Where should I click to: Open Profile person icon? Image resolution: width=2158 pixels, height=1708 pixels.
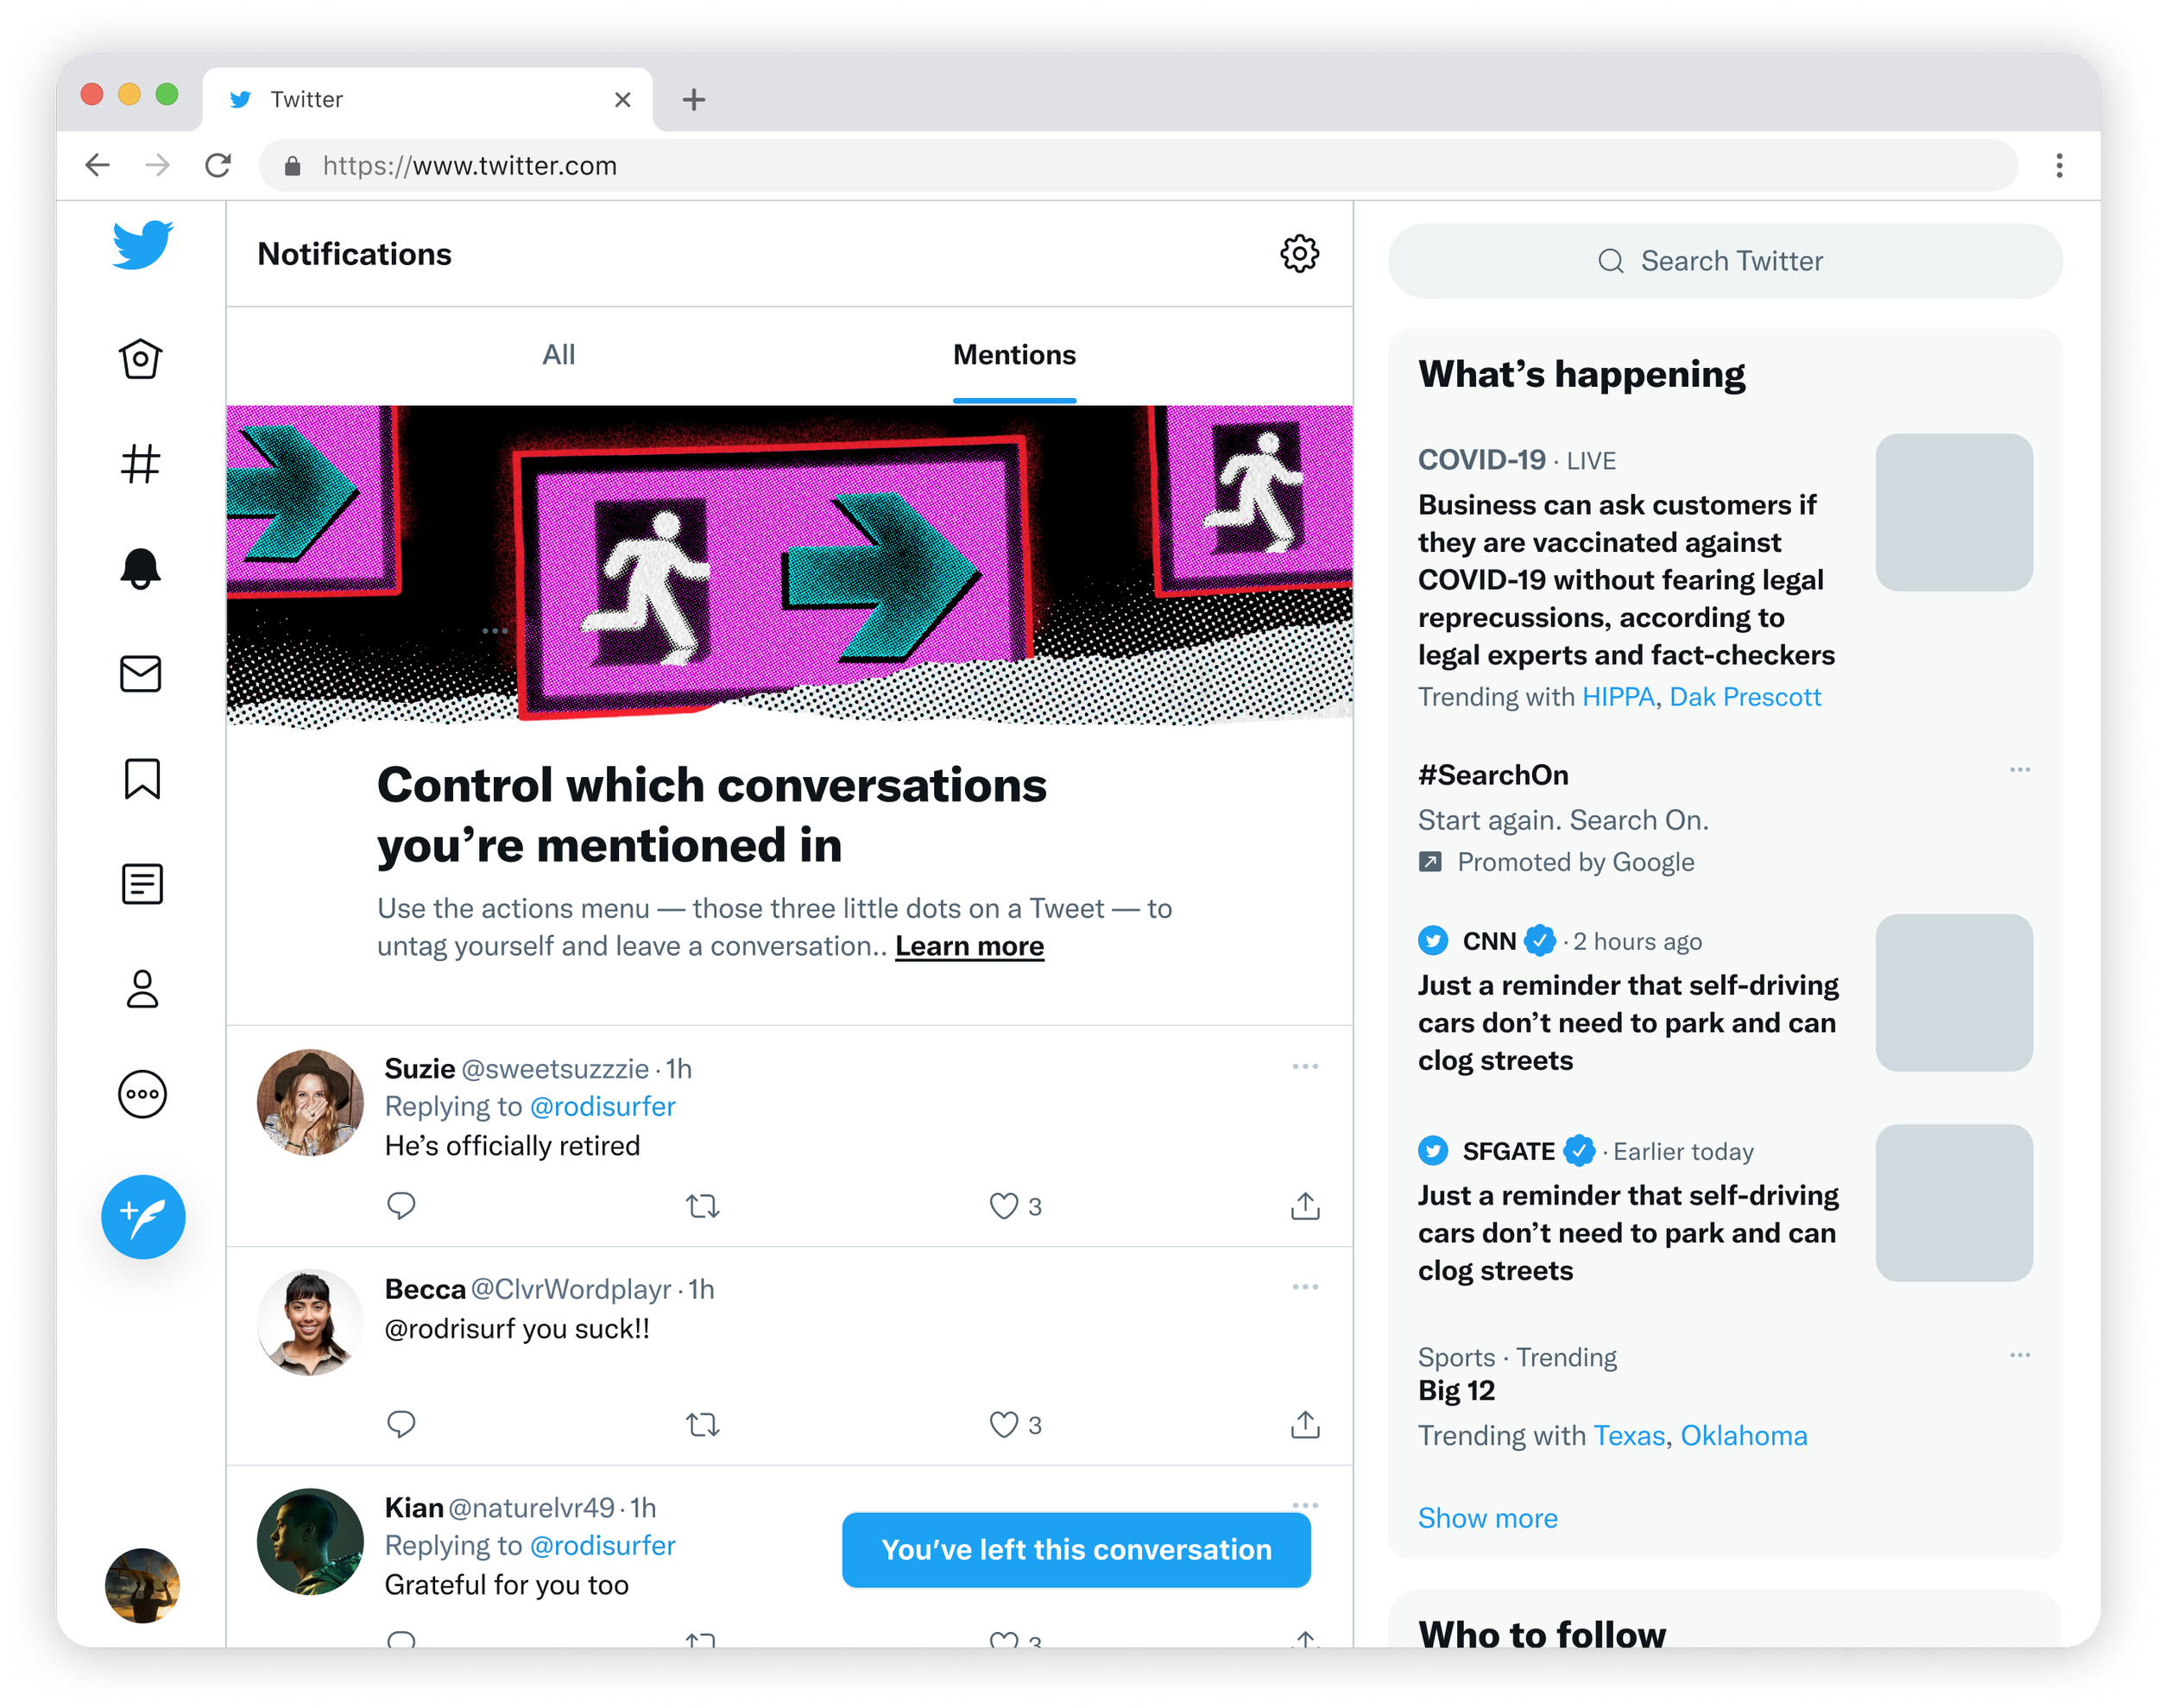(x=142, y=989)
